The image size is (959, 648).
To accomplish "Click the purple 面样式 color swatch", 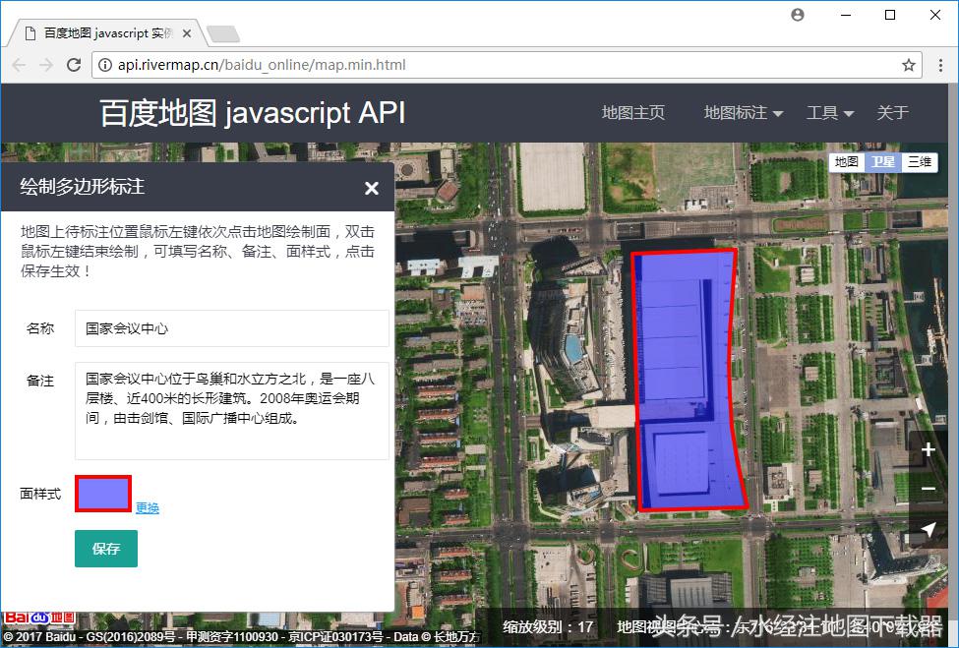I will tap(102, 493).
